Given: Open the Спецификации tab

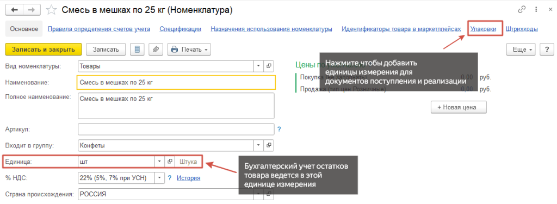Looking at the screenshot, I should [181, 29].
